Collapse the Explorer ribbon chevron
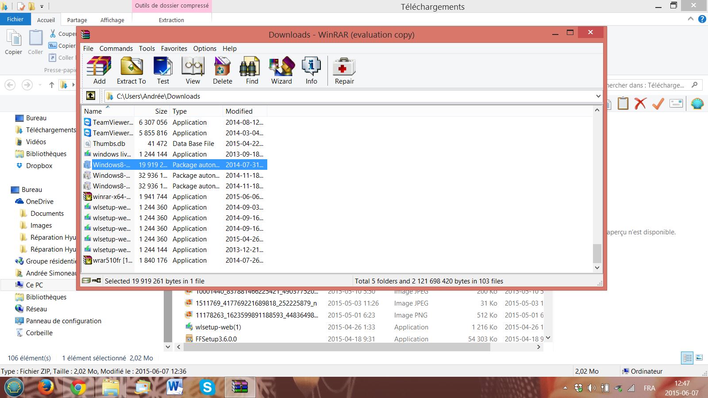Image resolution: width=708 pixels, height=398 pixels. click(691, 19)
